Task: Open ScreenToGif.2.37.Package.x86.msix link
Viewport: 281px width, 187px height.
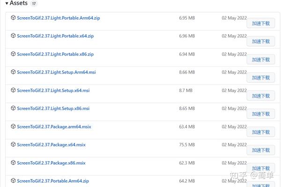Action: 51,163
